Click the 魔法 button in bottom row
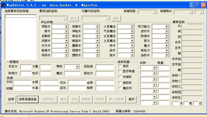Image resolution: width=207 pixels, height=117 pixels. coord(63,99)
